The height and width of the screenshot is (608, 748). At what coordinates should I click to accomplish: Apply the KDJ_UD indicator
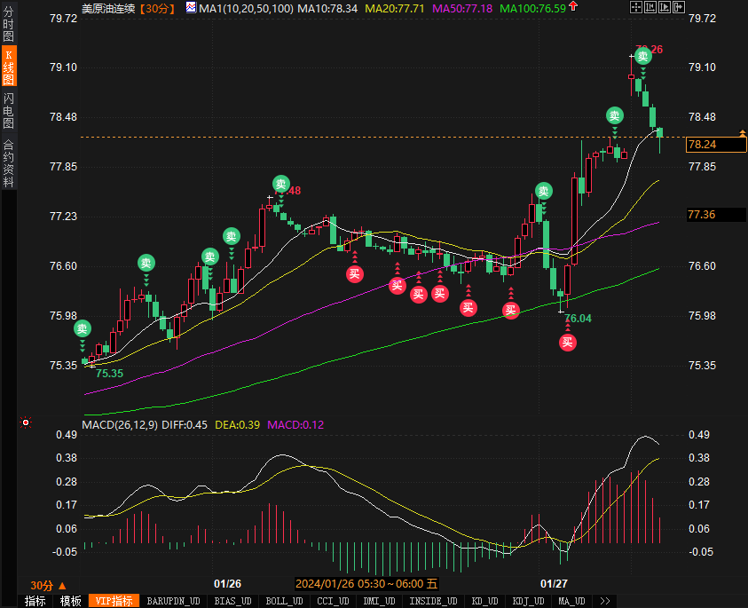(x=527, y=601)
